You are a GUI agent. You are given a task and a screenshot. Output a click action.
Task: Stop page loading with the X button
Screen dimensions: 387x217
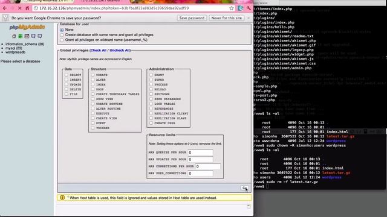[x=19, y=8]
